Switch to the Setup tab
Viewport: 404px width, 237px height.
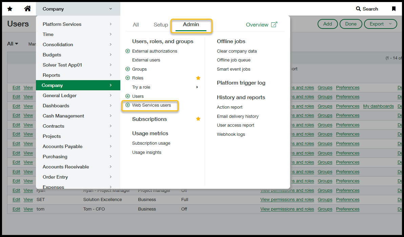pyautogui.click(x=161, y=25)
